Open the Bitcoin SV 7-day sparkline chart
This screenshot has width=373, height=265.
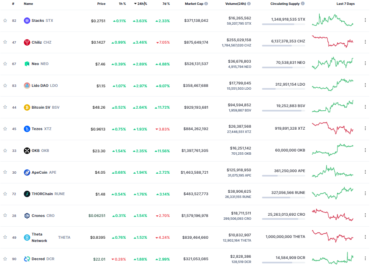(x=333, y=106)
